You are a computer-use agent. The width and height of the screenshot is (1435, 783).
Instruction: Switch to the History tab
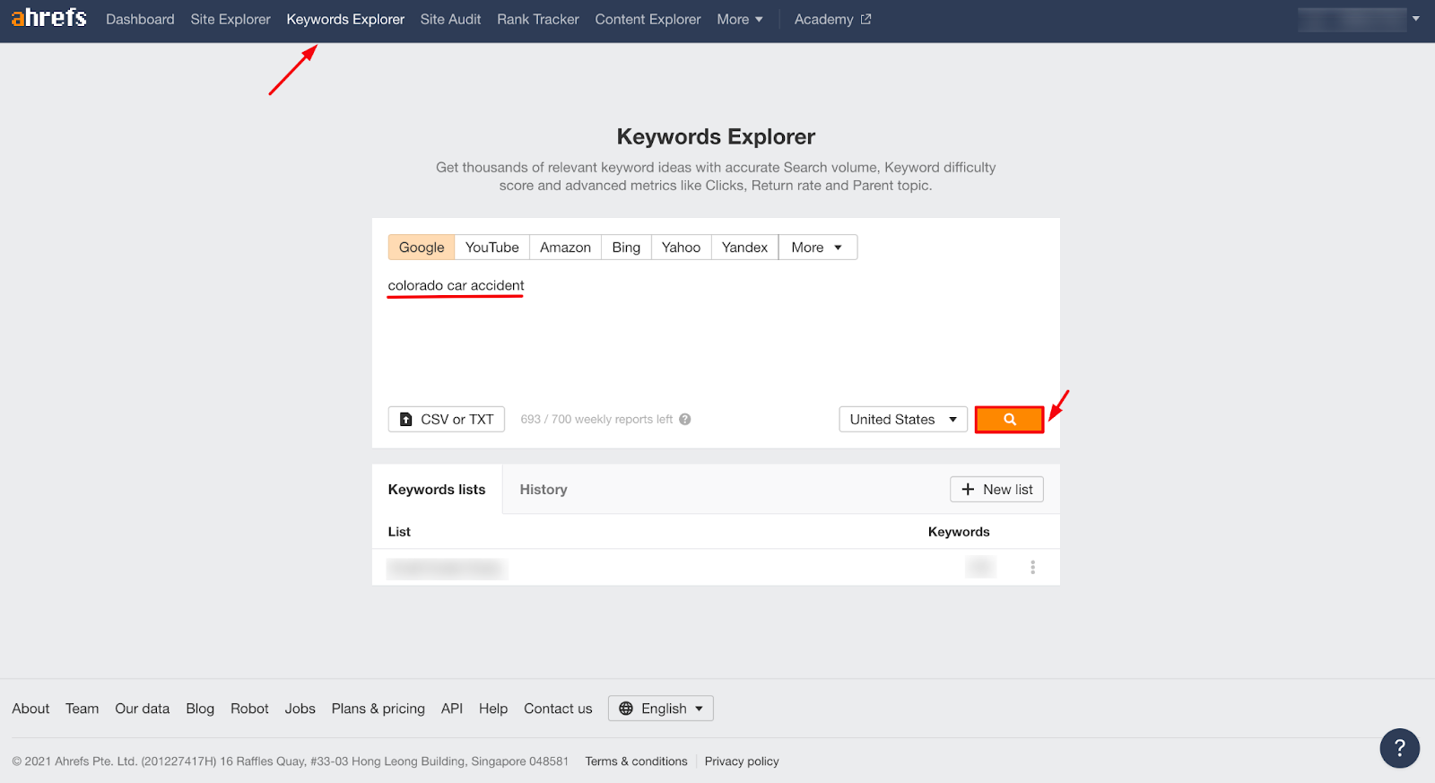click(x=544, y=490)
